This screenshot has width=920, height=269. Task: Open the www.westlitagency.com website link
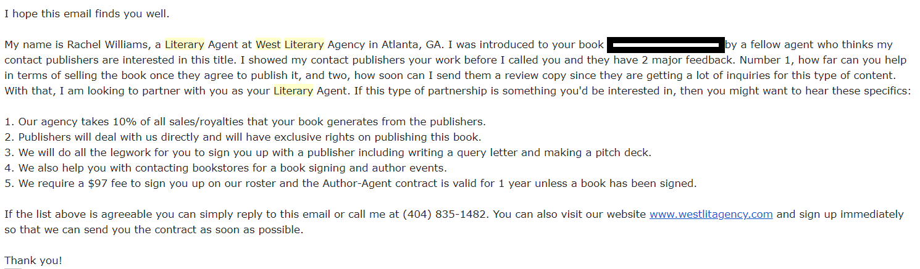711,214
